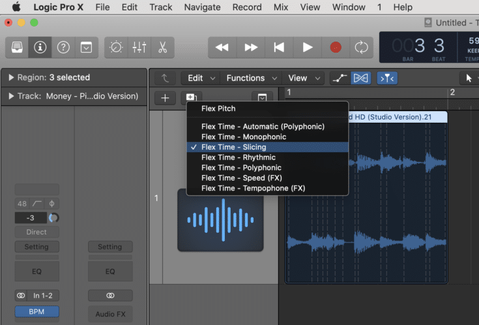This screenshot has height=325, width=479.
Task: Toggle the phase invert button
Action: pos(51,203)
